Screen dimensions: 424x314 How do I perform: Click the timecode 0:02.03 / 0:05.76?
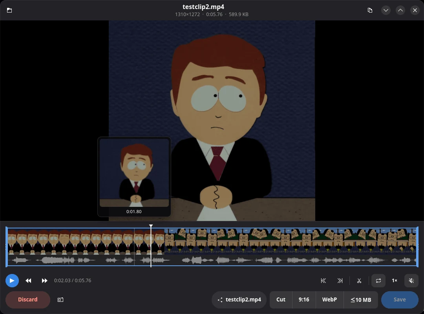pyautogui.click(x=73, y=281)
